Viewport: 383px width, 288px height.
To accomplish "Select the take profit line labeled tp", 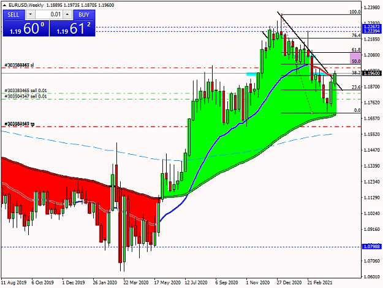I will [20, 124].
